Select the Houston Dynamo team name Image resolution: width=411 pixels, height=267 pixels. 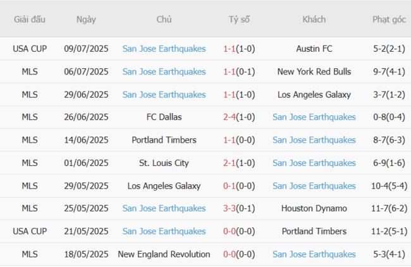[314, 208]
